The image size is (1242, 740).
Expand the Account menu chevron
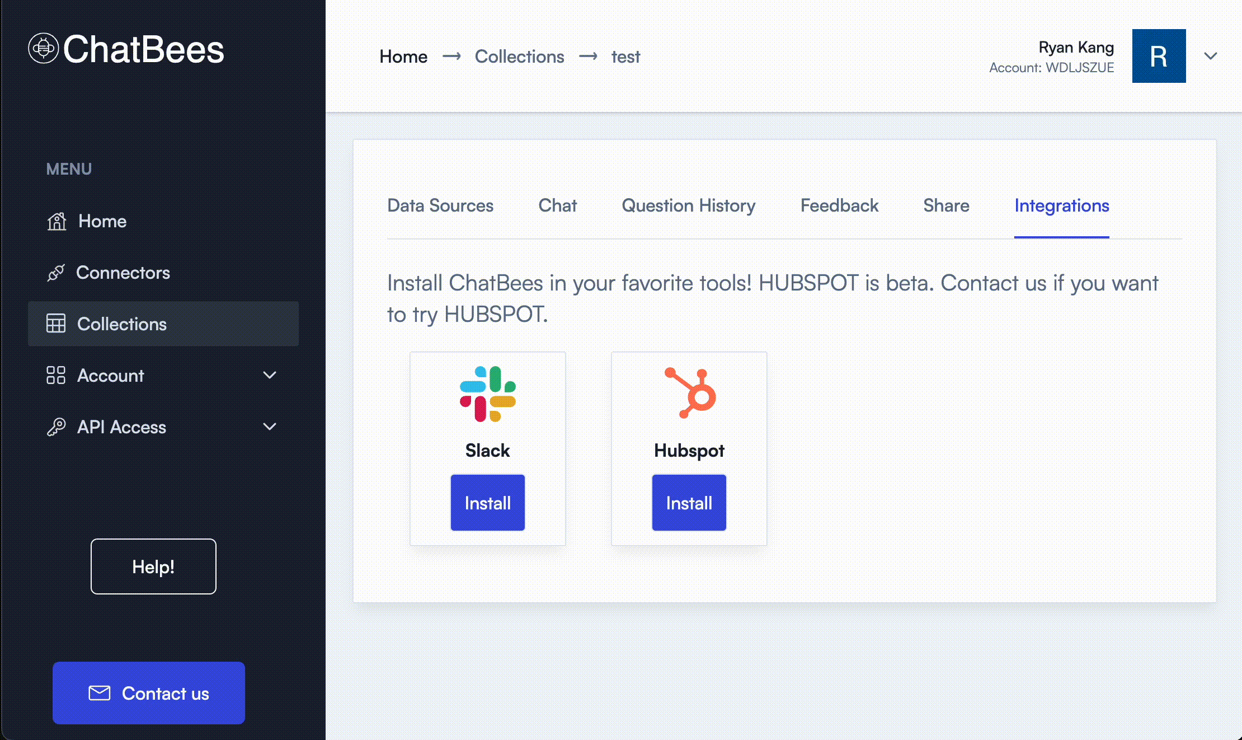(270, 375)
